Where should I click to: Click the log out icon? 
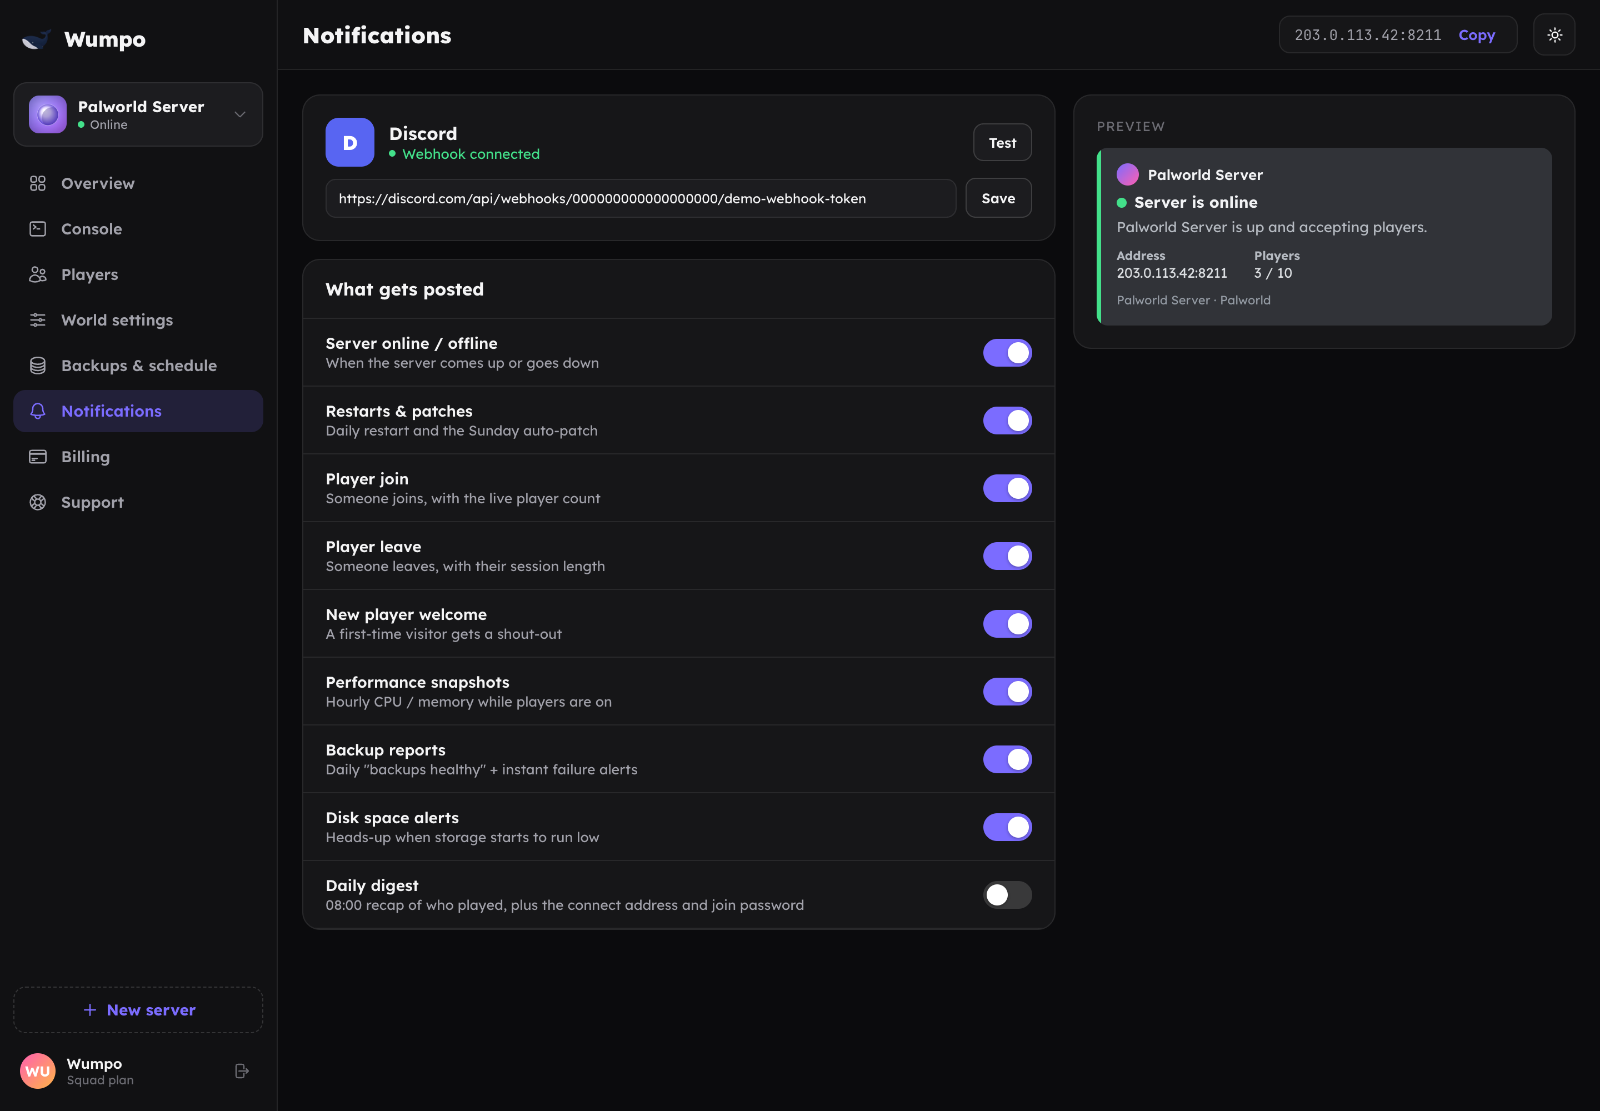click(x=242, y=1070)
